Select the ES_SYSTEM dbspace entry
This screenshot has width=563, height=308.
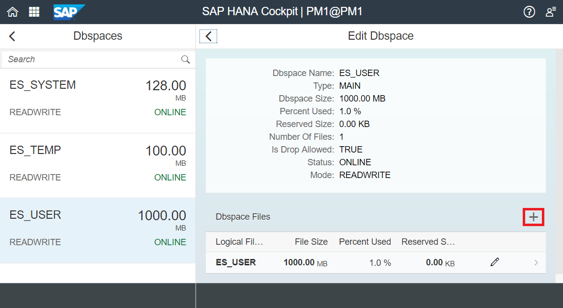coord(98,101)
